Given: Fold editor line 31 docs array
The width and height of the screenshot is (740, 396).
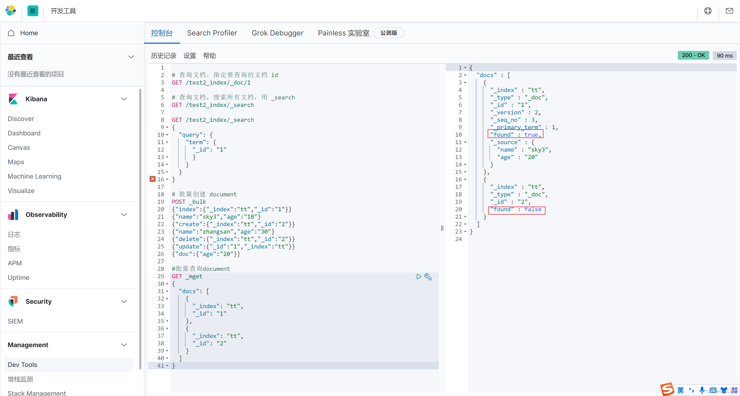Looking at the screenshot, I should point(167,291).
